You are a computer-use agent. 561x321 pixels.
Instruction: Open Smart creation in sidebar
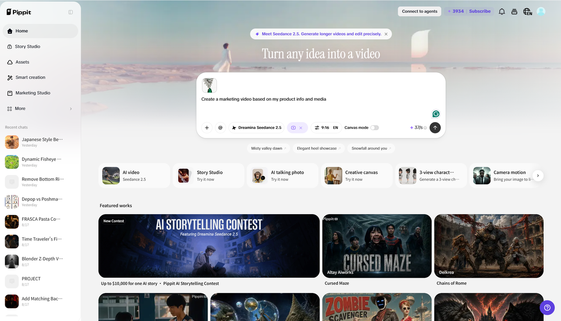tap(40, 78)
